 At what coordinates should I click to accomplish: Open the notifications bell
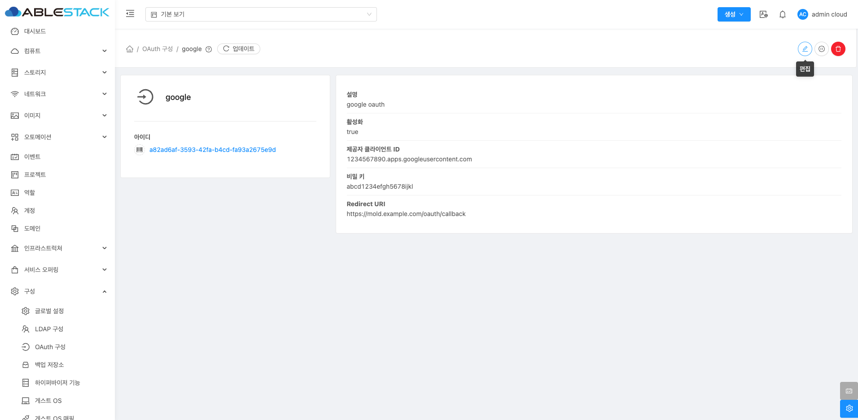pos(783,14)
